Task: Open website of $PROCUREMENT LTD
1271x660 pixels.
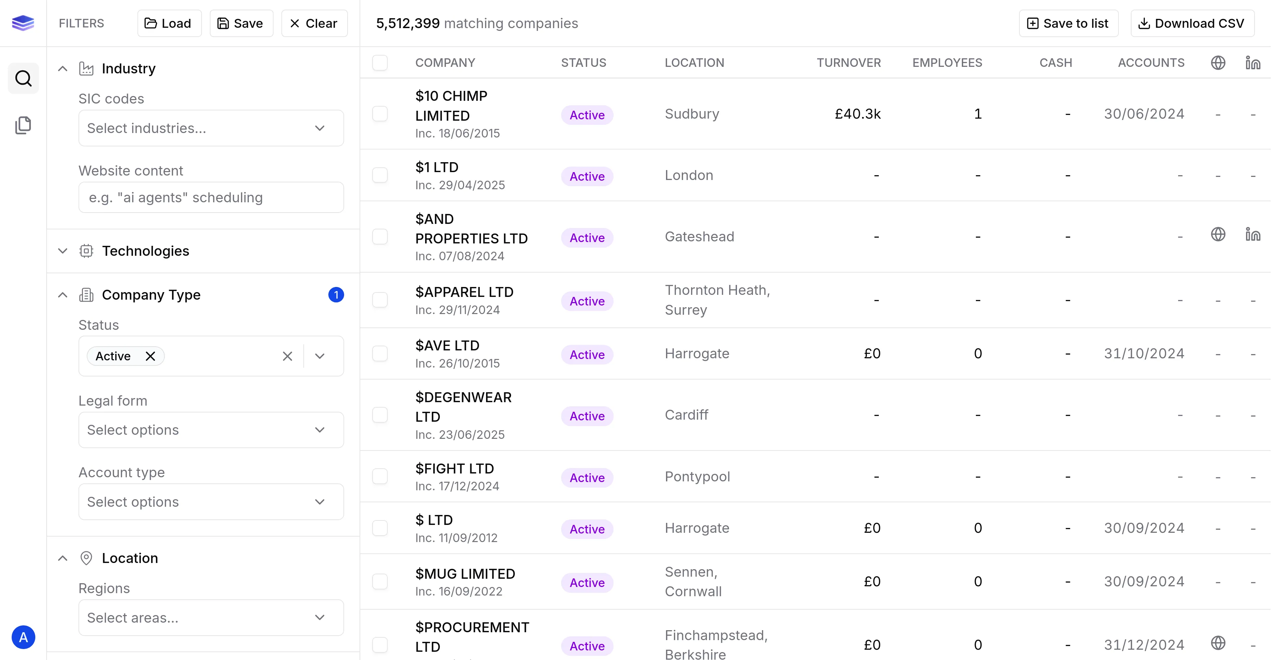Action: [1218, 643]
